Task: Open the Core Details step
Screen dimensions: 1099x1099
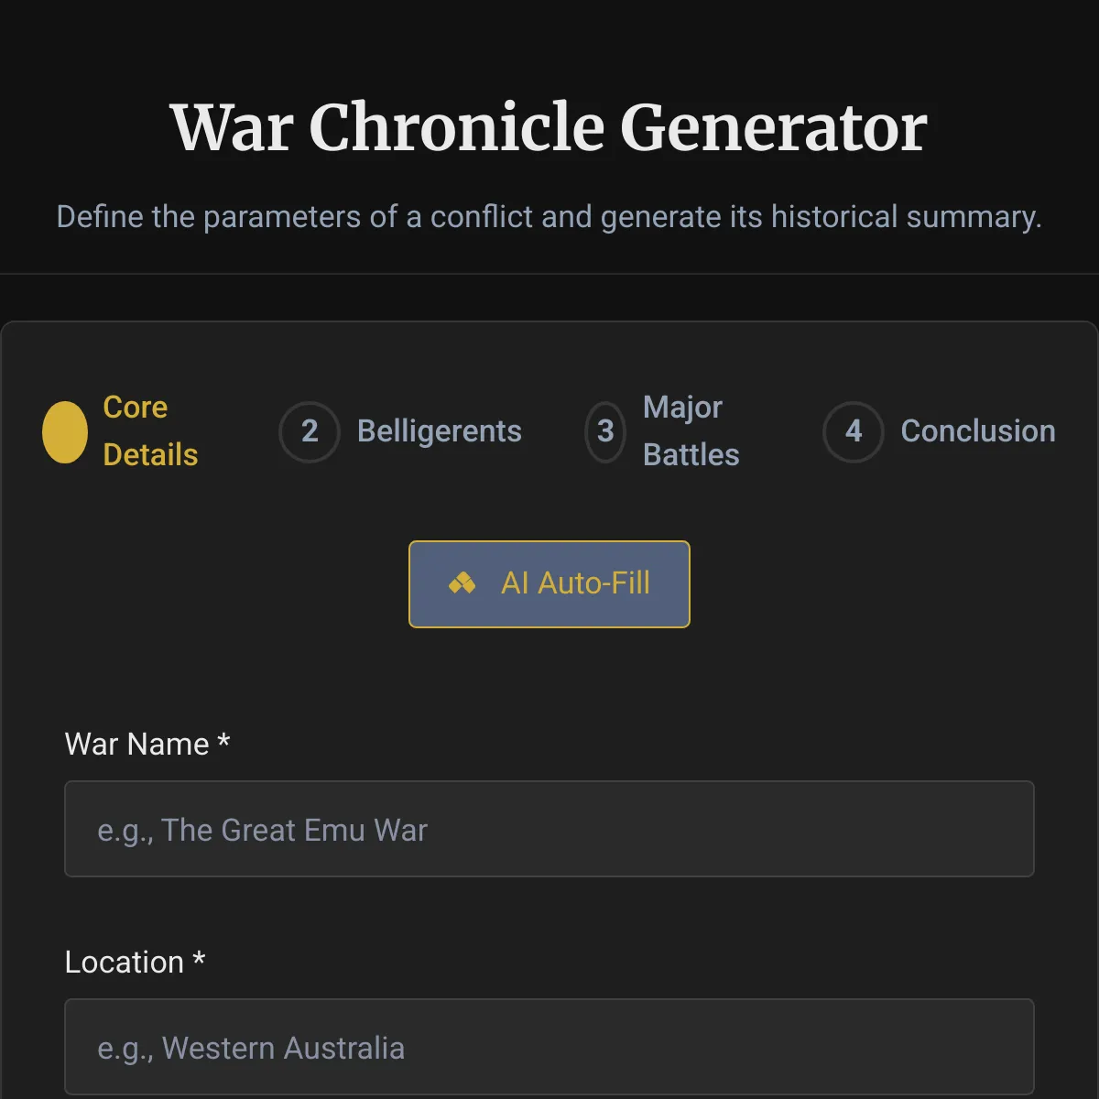Action: coord(120,431)
